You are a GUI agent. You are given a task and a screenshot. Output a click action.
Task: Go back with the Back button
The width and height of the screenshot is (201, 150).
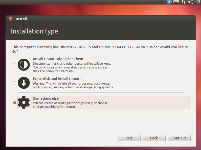point(154,138)
